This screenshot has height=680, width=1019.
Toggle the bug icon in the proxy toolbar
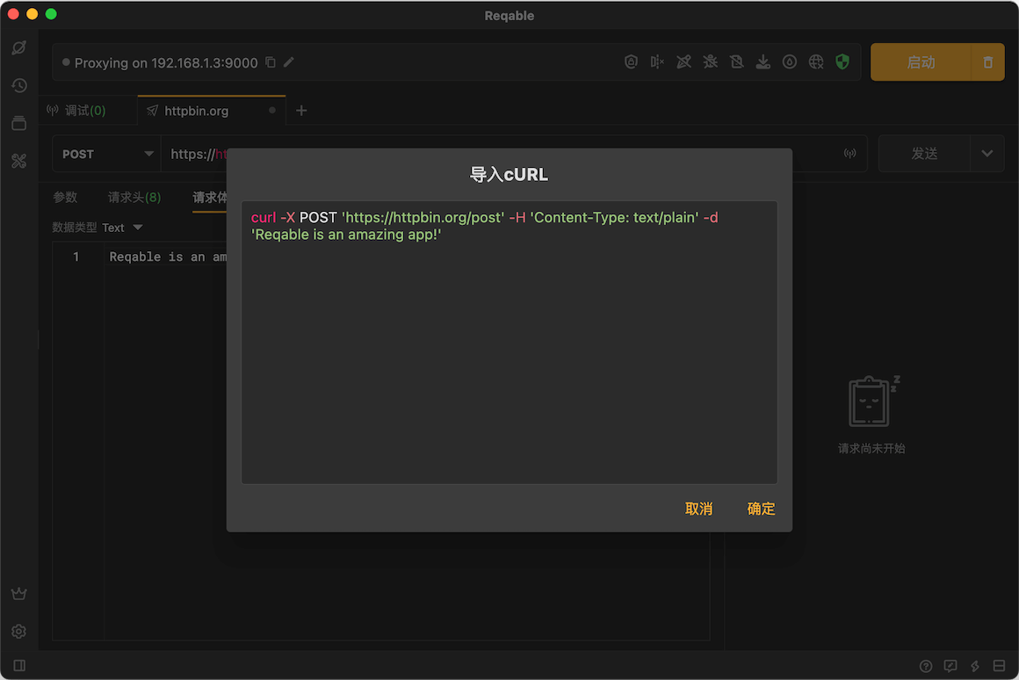pyautogui.click(x=710, y=61)
